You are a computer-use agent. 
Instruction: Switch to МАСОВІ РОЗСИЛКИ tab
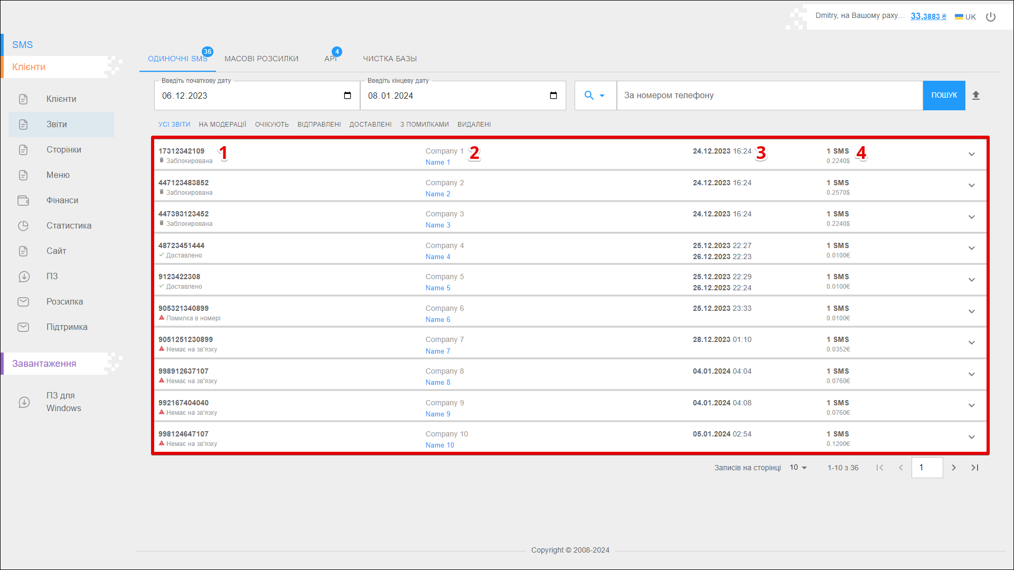point(261,59)
